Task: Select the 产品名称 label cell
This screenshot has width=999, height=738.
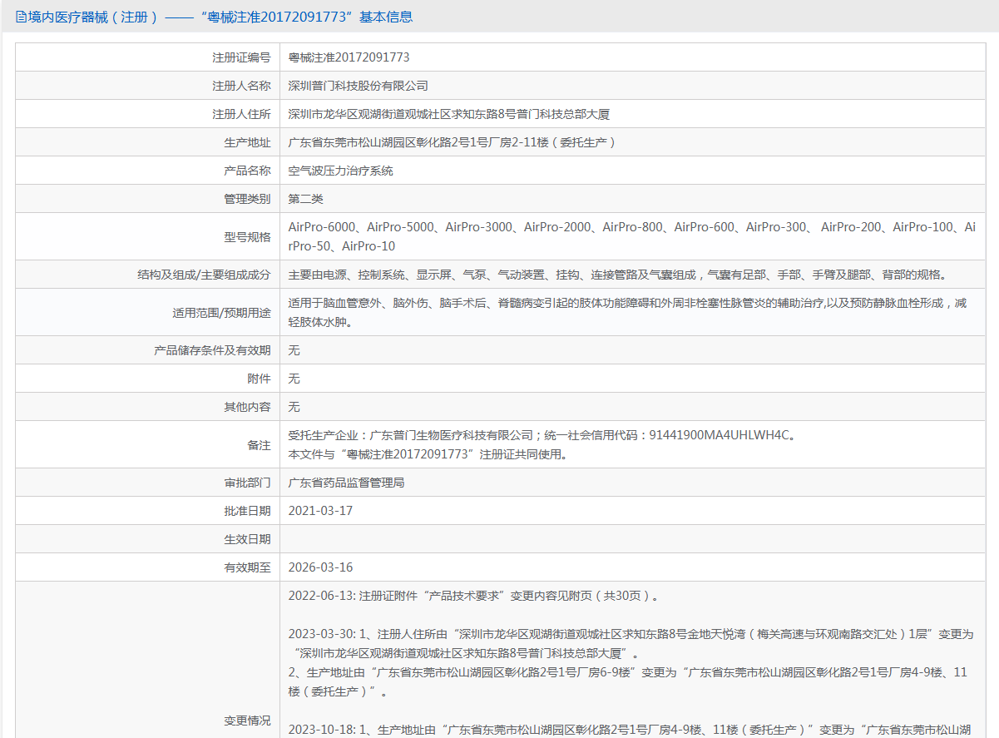Action: coord(148,171)
